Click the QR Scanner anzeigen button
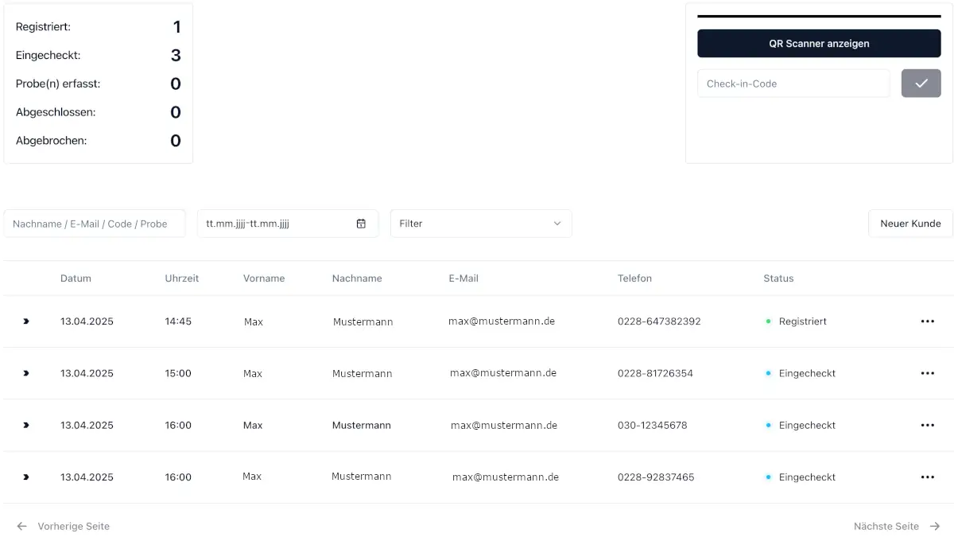954x545 pixels. click(819, 44)
